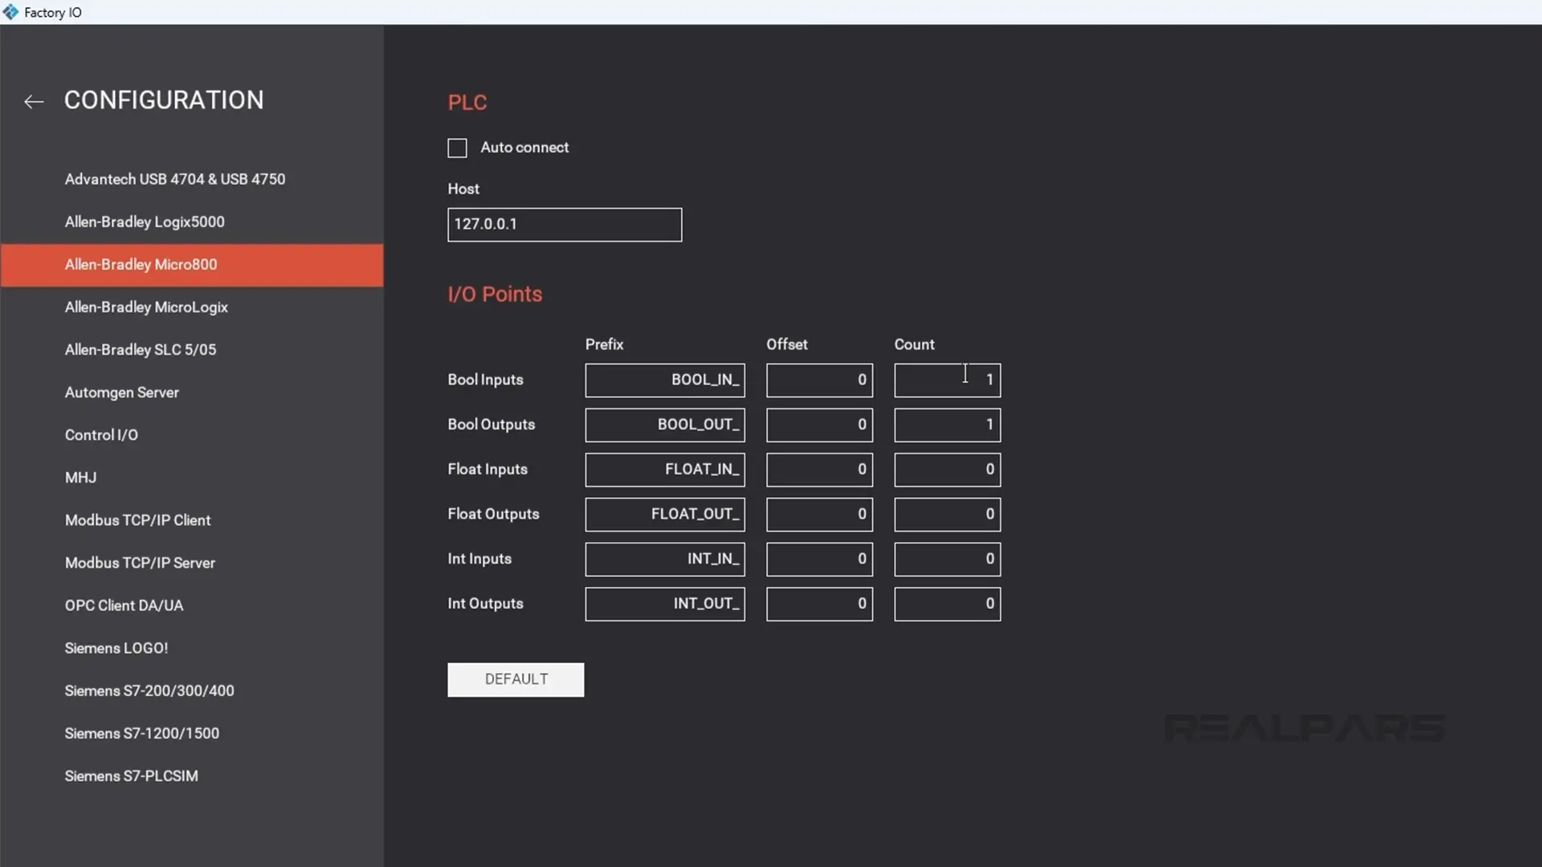Select Allen-Bradley SLC 5/05 driver
Screen dimensions: 1542x867
point(191,350)
